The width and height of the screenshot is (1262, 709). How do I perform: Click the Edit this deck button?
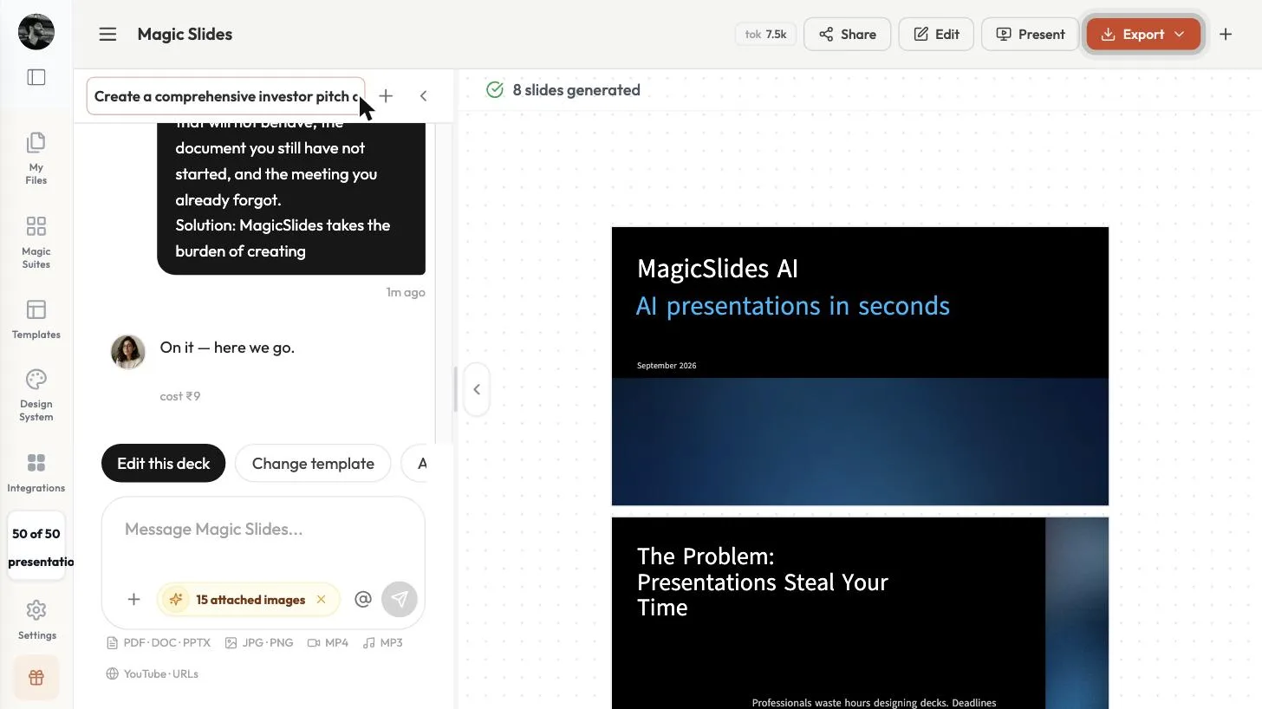[x=163, y=463]
